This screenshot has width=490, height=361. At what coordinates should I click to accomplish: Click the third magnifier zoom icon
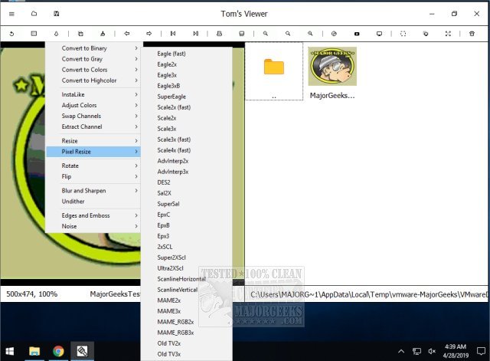(310, 33)
